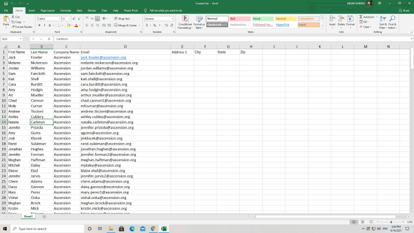Click the Insert Function fx icon

49,39
